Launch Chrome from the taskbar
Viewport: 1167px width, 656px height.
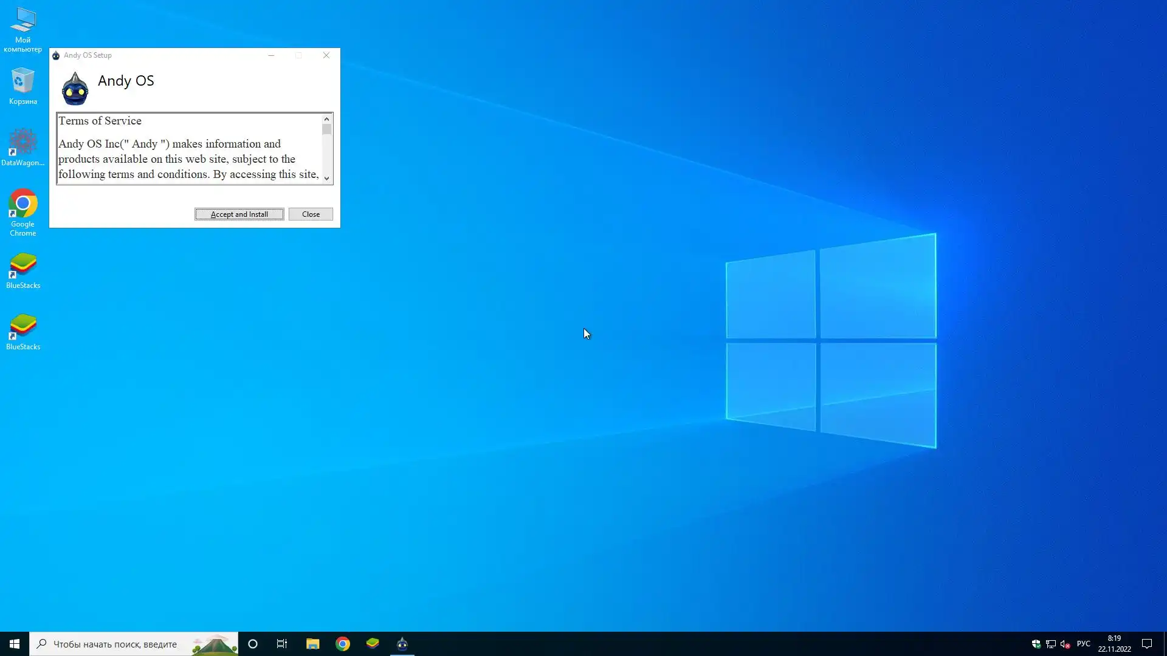tap(343, 644)
